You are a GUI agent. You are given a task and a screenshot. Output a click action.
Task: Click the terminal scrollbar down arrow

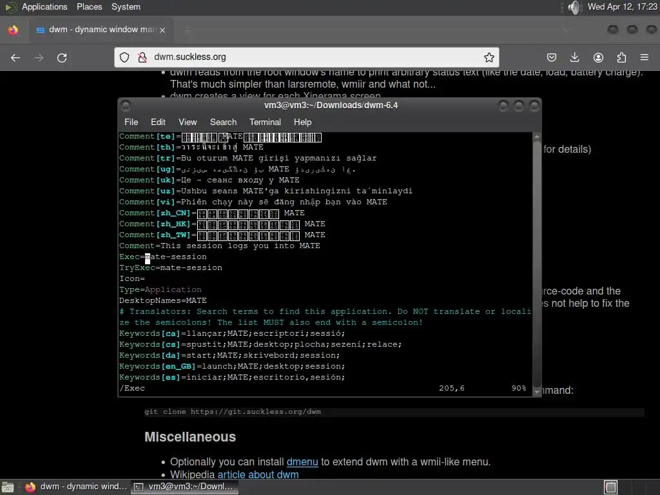tap(536, 392)
